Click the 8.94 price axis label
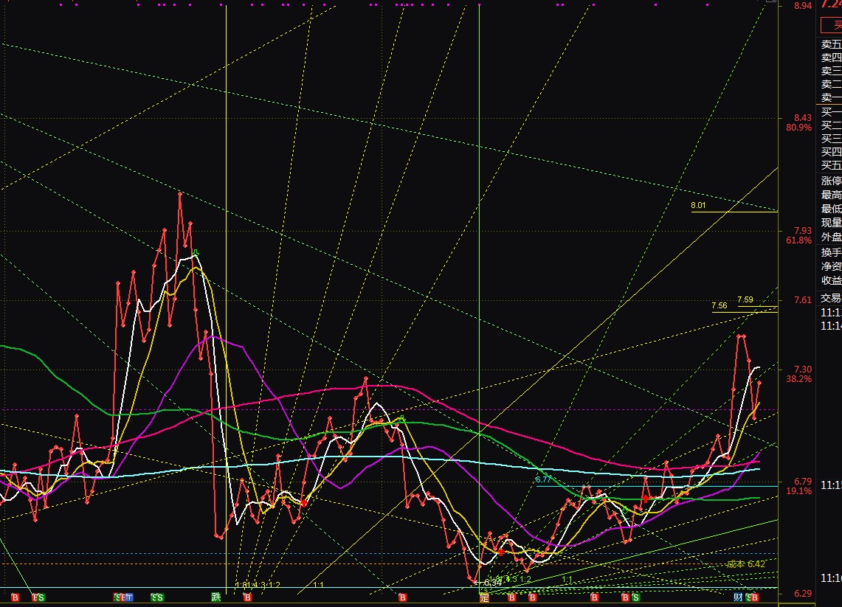Screen dimensions: 842x607 click(x=803, y=6)
